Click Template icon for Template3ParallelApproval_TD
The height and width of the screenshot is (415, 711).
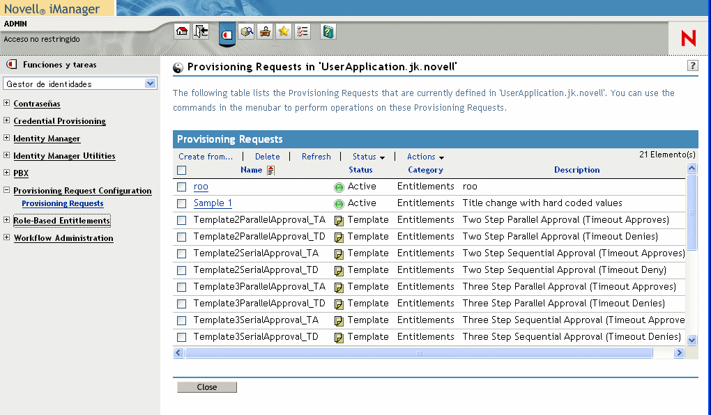click(x=339, y=304)
